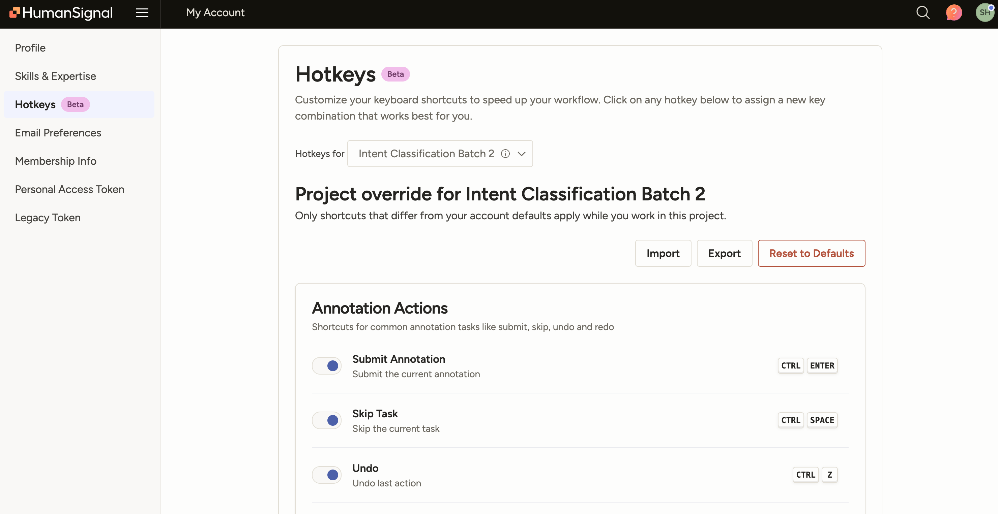Viewport: 998px width, 514px height.
Task: Click the My Account header title
Action: 215,13
